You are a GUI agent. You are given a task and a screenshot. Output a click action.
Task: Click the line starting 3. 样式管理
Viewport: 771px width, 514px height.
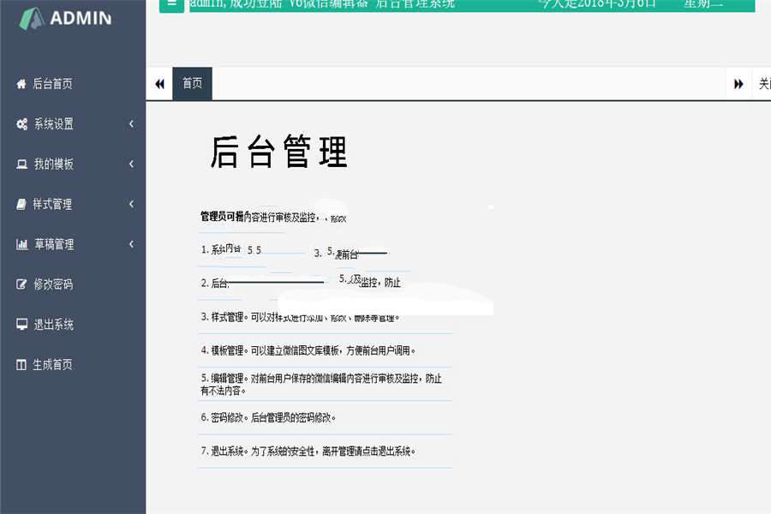point(300,317)
